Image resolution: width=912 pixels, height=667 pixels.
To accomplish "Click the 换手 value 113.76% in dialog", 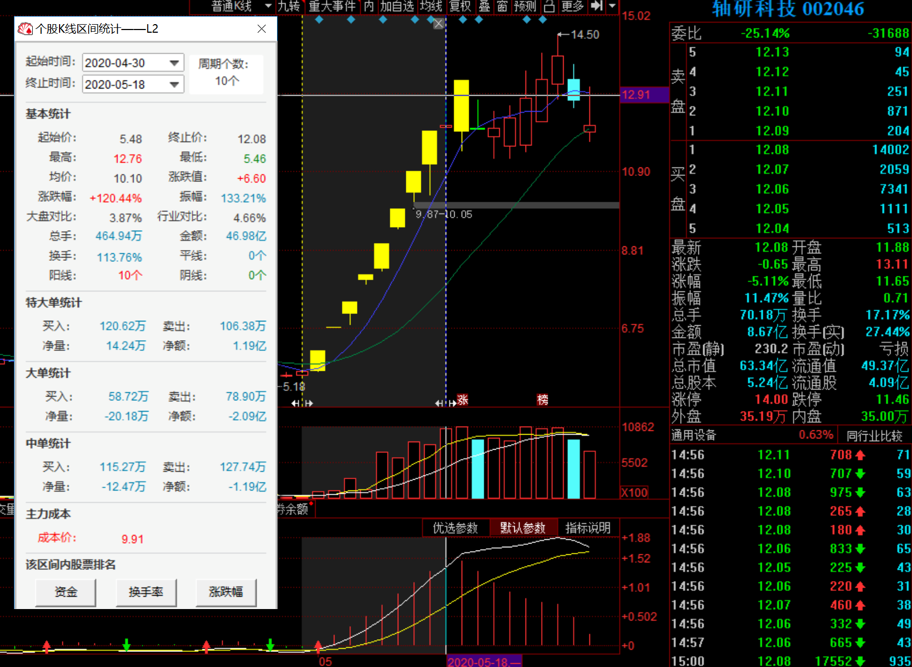I will click(x=119, y=258).
